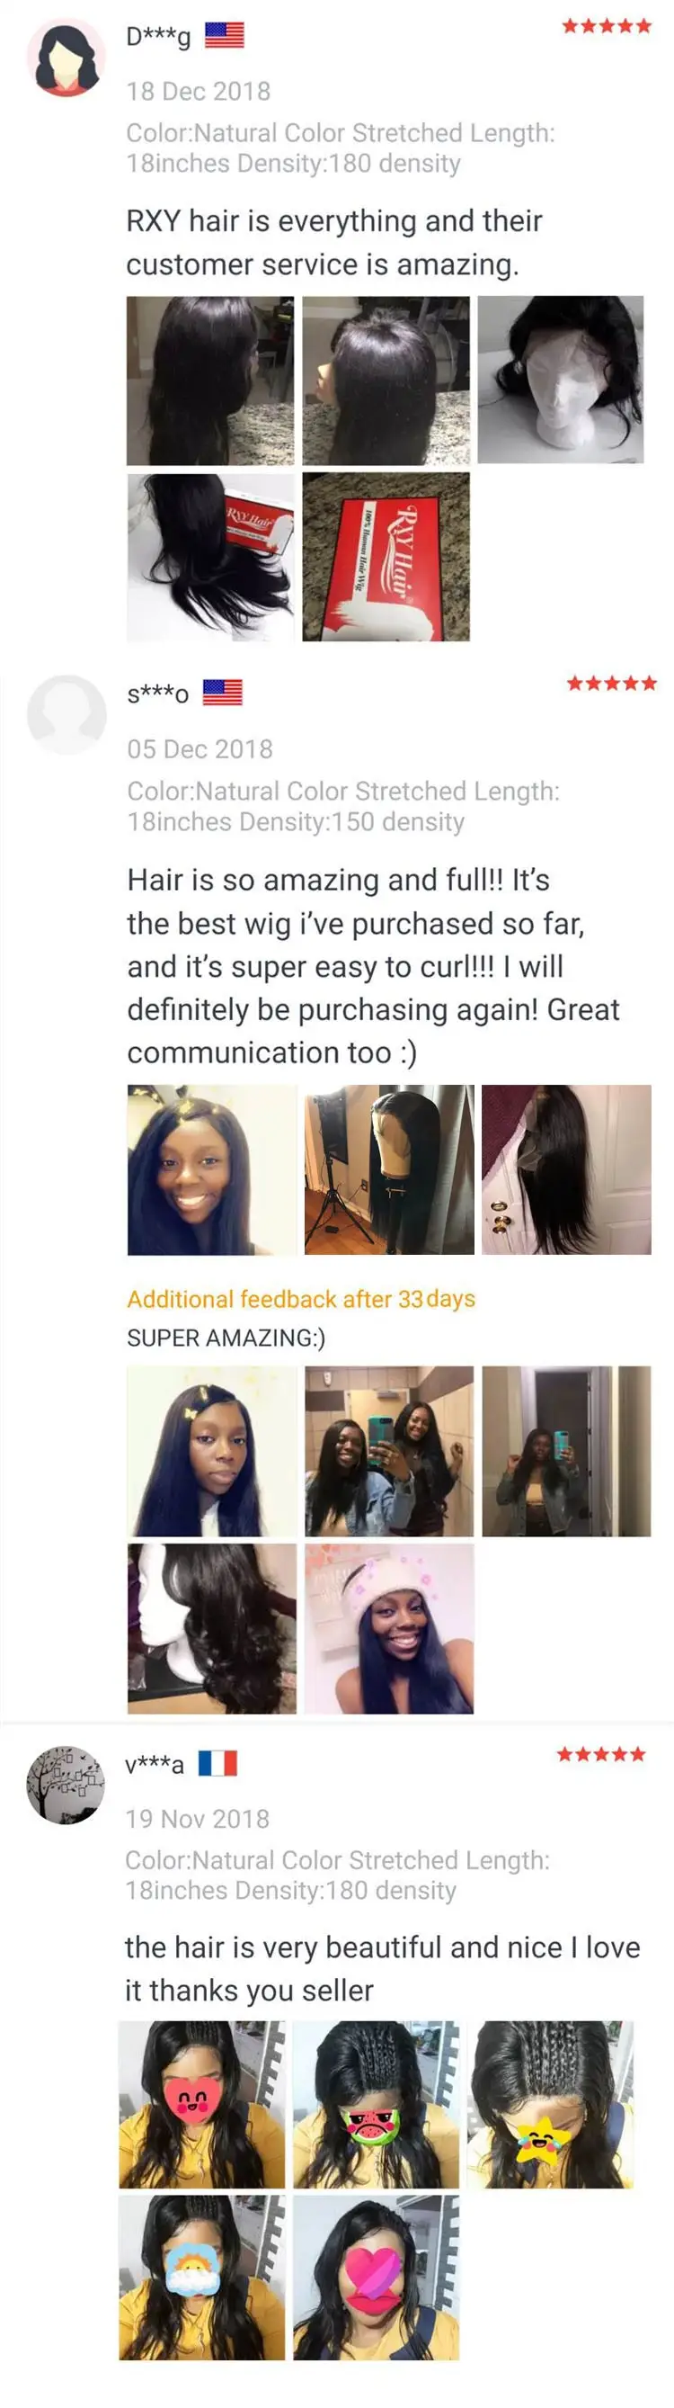Open the smiling selfie photo in s***o's review
Screen dimensions: 674x2408
click(x=212, y=1169)
